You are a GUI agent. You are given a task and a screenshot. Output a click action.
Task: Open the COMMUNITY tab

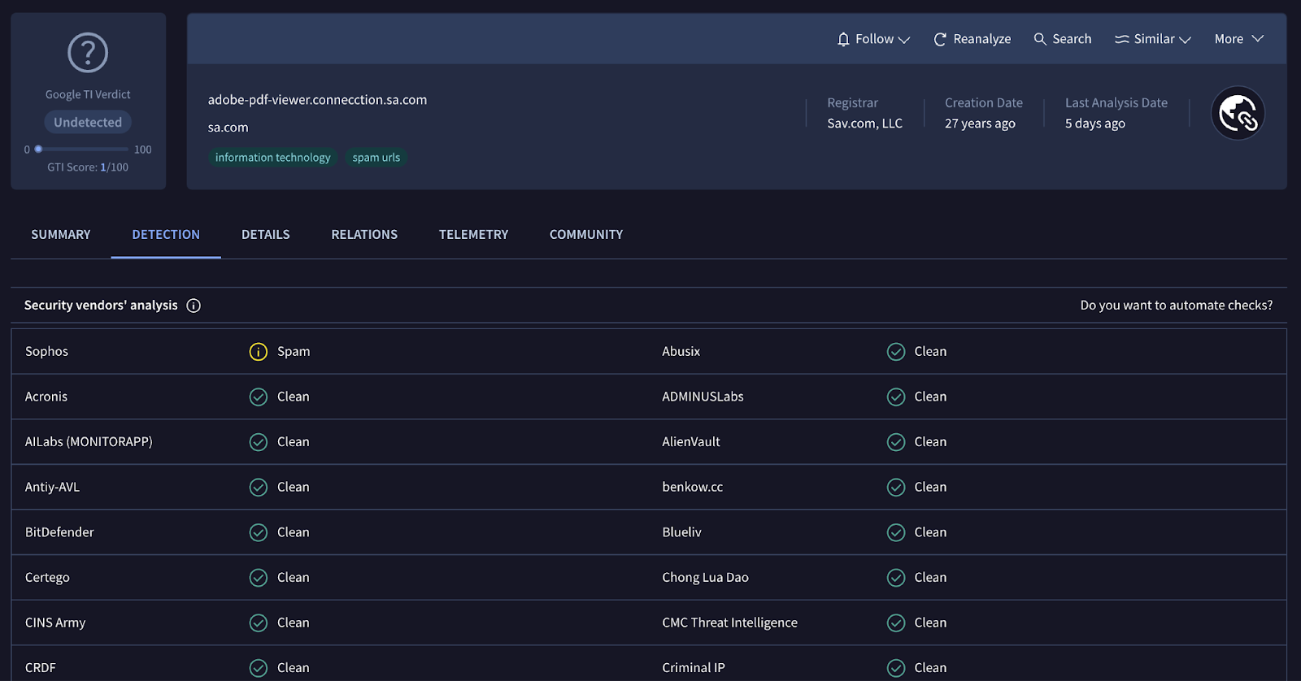point(586,235)
